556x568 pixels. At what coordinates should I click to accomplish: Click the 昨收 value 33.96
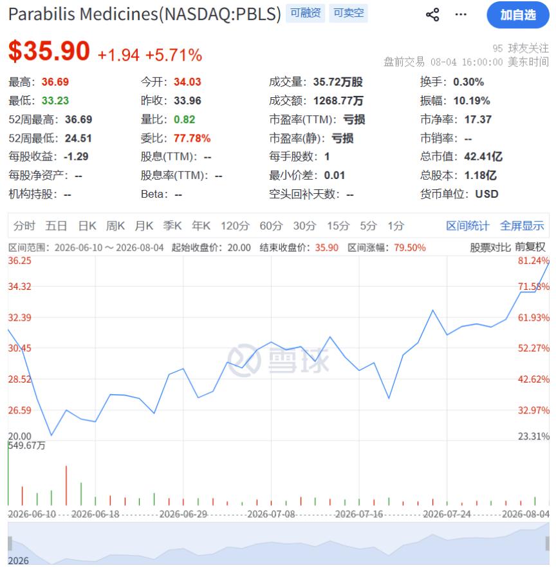pos(187,100)
